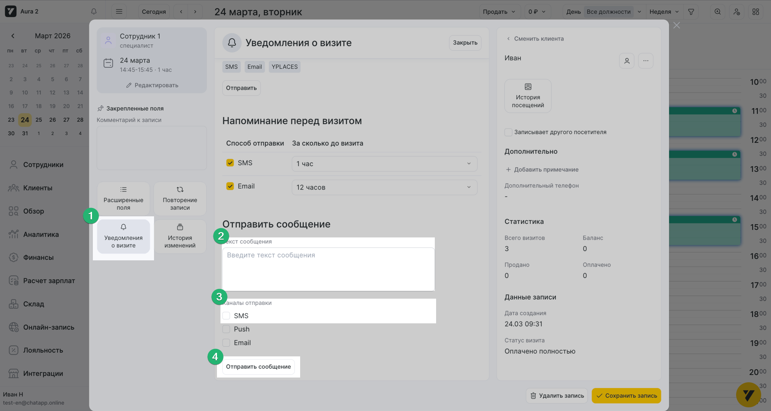Enable the Push channel checkbox
Viewport: 771px width, 411px height.
(x=226, y=329)
